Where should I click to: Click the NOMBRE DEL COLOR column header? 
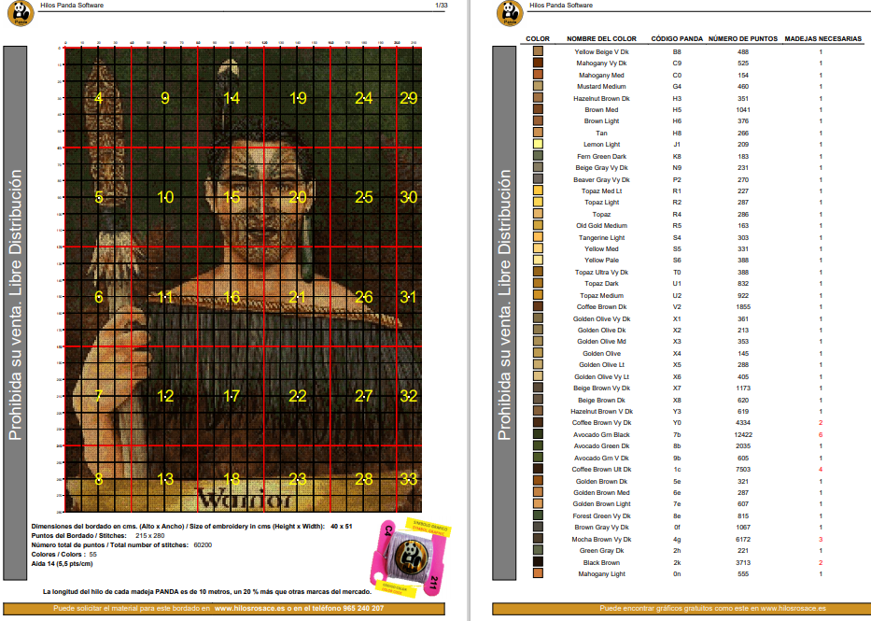[601, 39]
